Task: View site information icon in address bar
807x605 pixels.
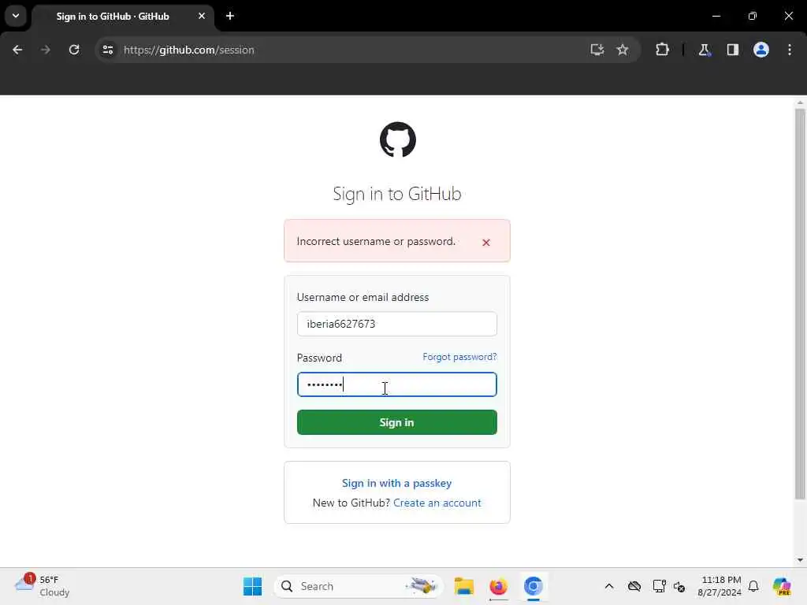Action: 107,50
